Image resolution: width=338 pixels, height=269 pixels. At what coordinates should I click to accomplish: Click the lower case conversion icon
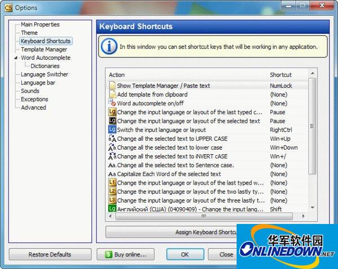(x=112, y=147)
